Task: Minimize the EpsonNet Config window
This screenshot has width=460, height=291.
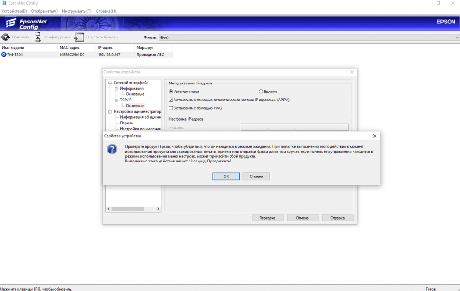Action: pyautogui.click(x=423, y=3)
